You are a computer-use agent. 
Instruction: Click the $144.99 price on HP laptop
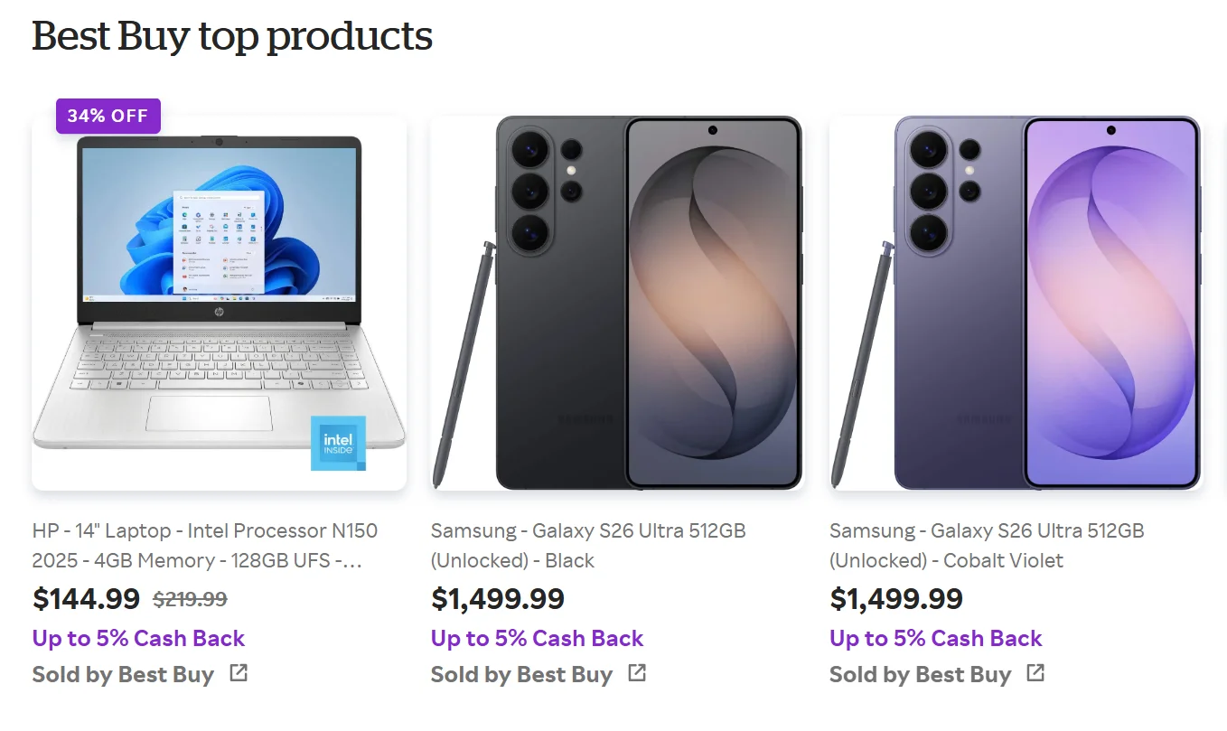(x=87, y=598)
